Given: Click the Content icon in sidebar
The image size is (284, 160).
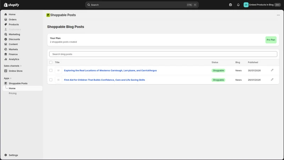Looking at the screenshot, I should 6,44.
